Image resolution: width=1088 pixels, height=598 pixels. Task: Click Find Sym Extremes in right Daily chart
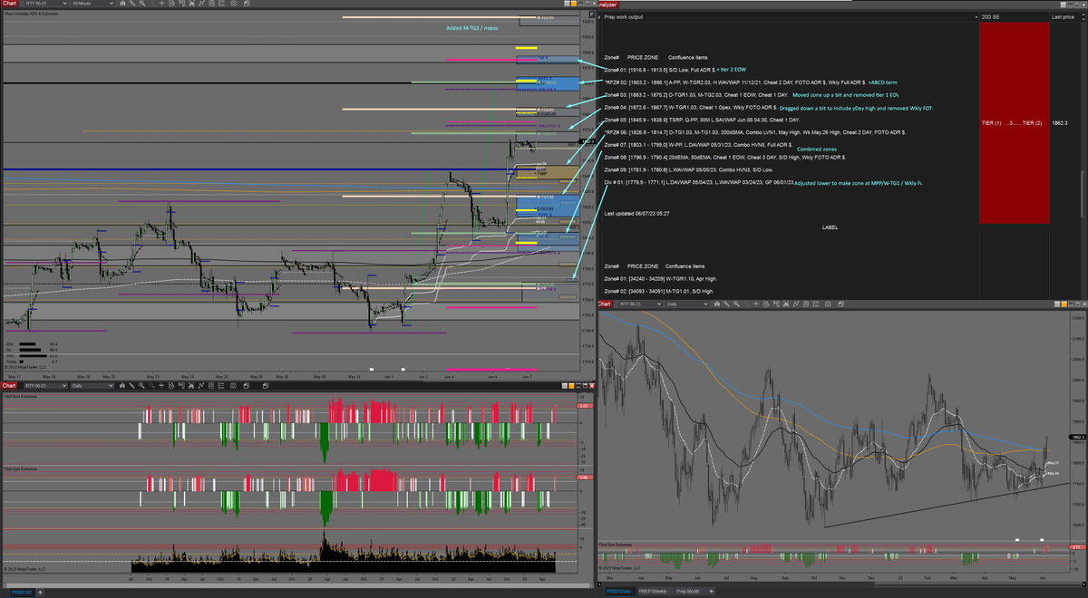(617, 545)
